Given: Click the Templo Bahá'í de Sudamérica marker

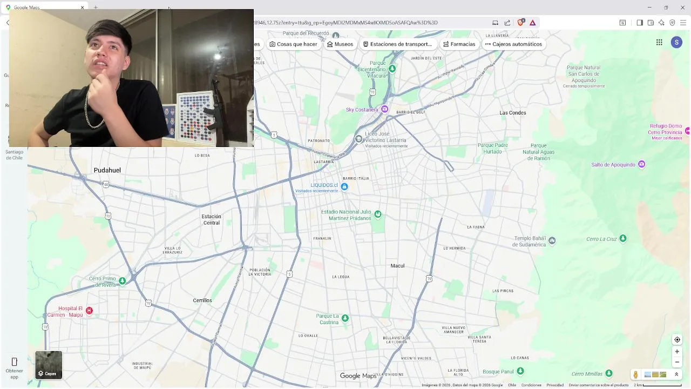Looking at the screenshot, I should tap(552, 241).
